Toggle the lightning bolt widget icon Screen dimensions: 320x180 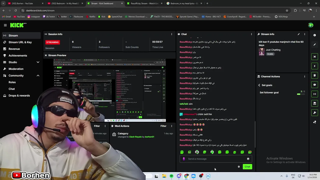click(314, 66)
